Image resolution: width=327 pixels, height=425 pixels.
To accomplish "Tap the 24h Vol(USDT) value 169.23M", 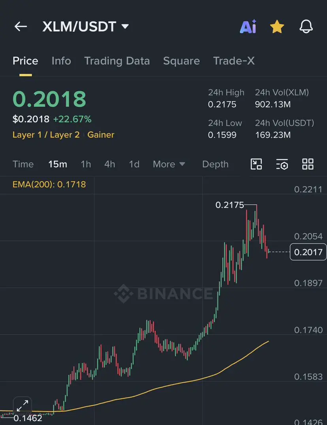I will pyautogui.click(x=272, y=135).
